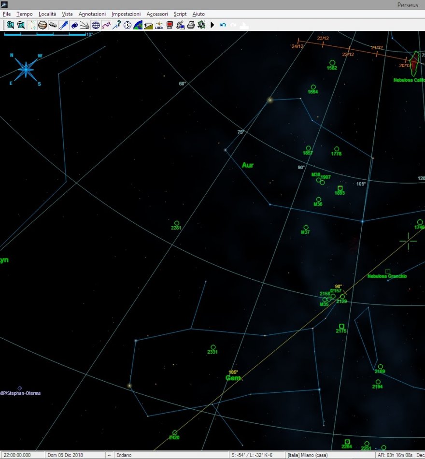
Task: Select the NGC 2420 object marker
Action: [x=175, y=432]
